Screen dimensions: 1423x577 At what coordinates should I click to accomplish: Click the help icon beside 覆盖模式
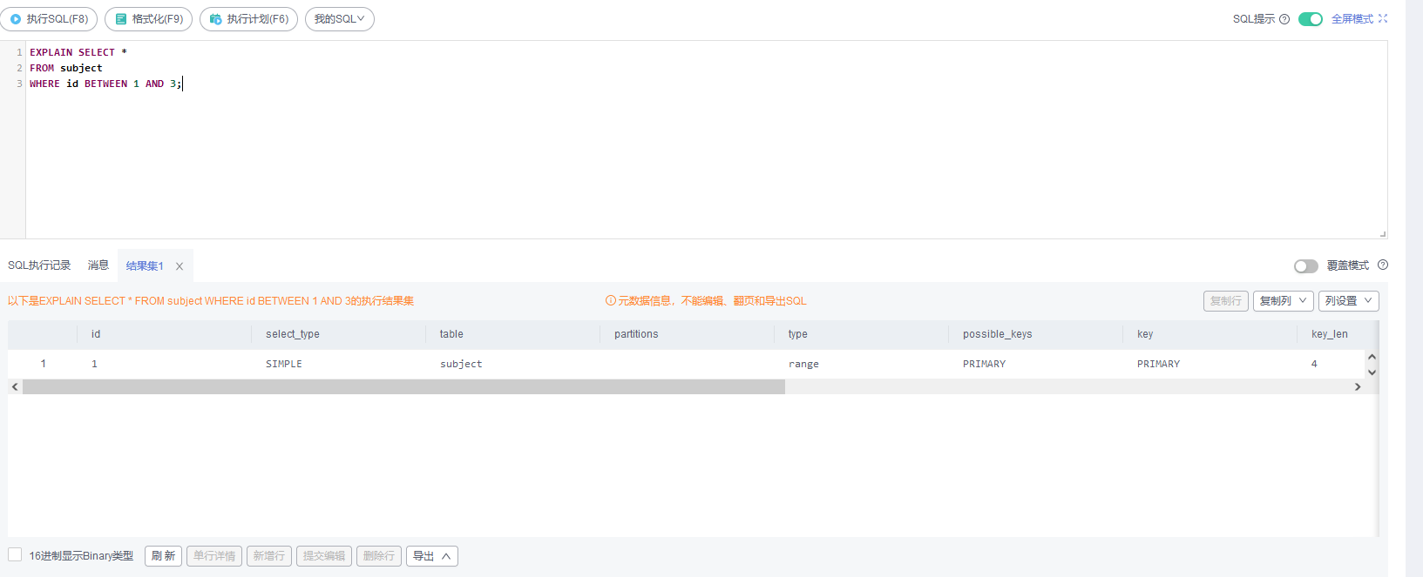tap(1383, 265)
